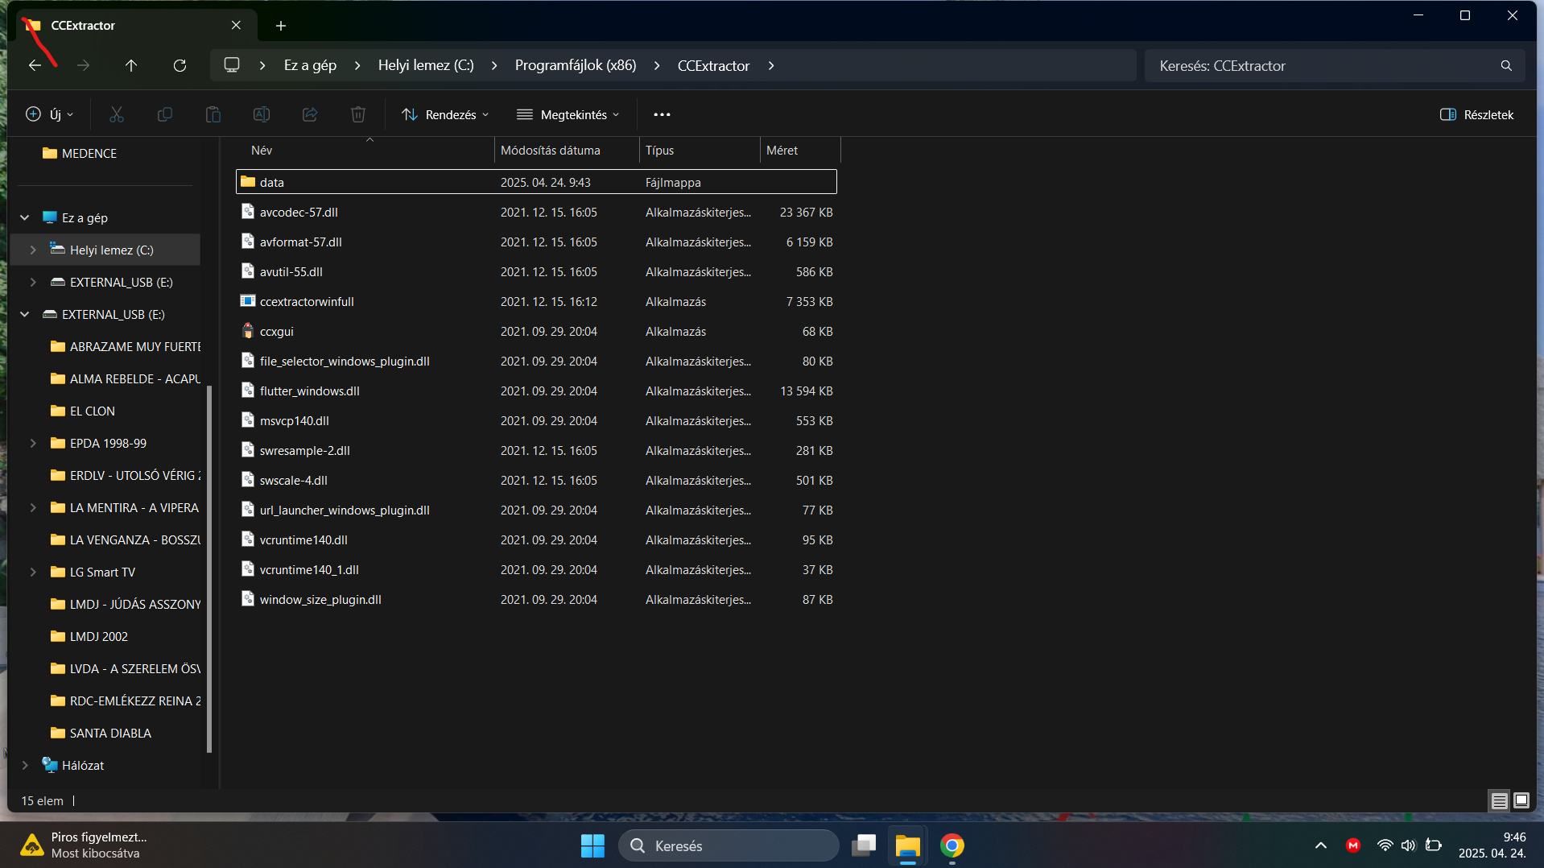Open the Wi-Fi network tray icon
The width and height of the screenshot is (1544, 868).
tap(1385, 845)
